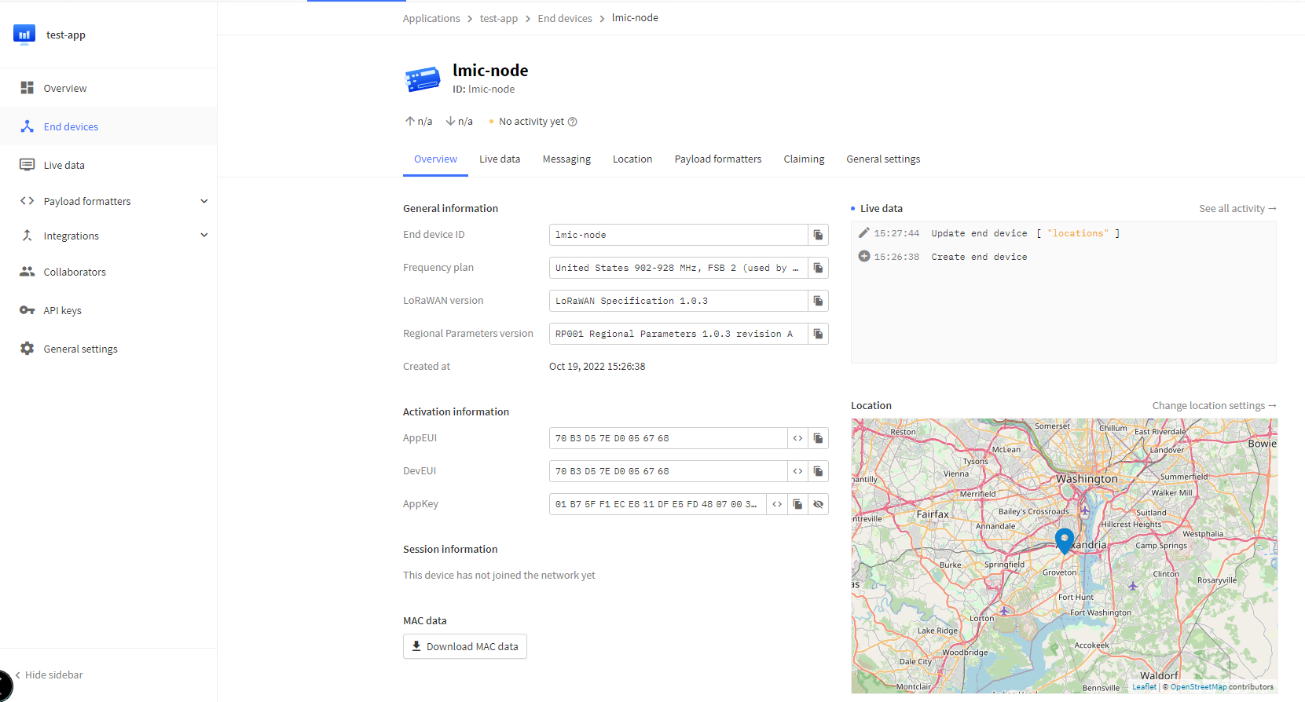Copy the End device ID value
Screen dimensions: 1305x702
pyautogui.click(x=818, y=235)
